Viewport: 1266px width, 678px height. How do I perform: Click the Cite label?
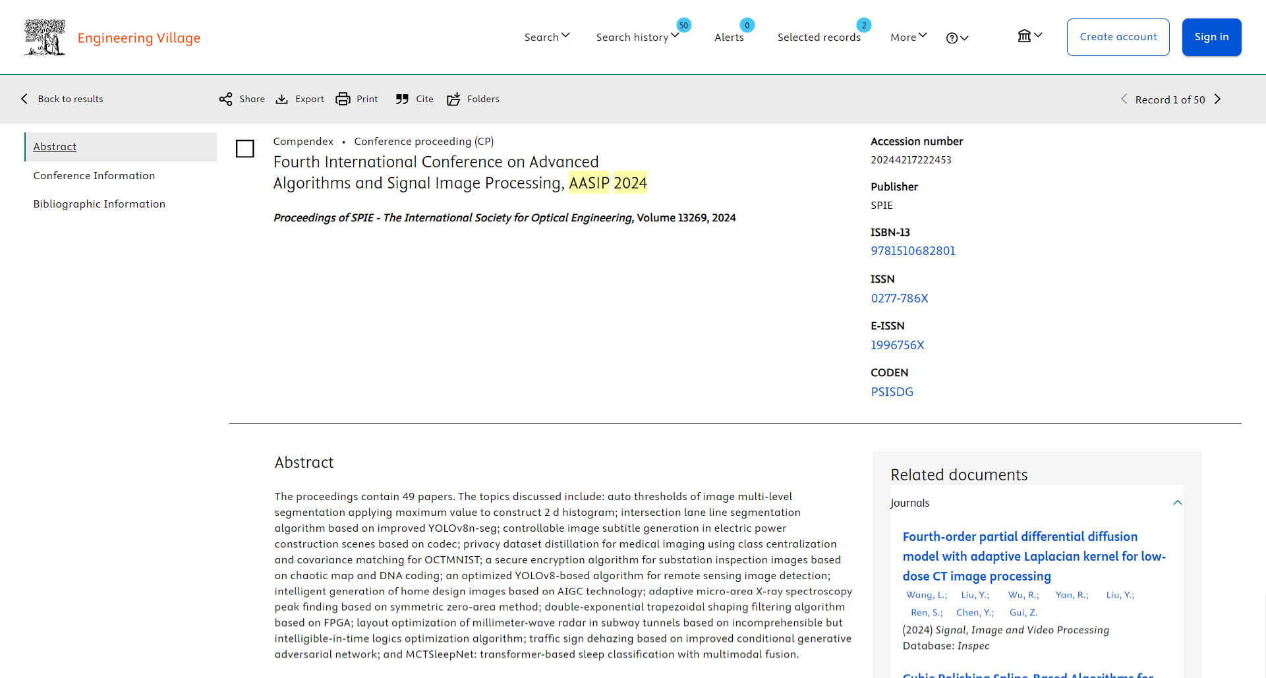425,99
